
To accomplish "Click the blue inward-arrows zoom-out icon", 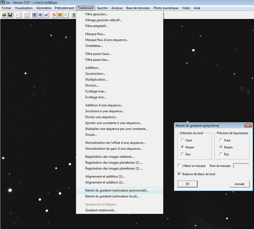I will 40,15.
